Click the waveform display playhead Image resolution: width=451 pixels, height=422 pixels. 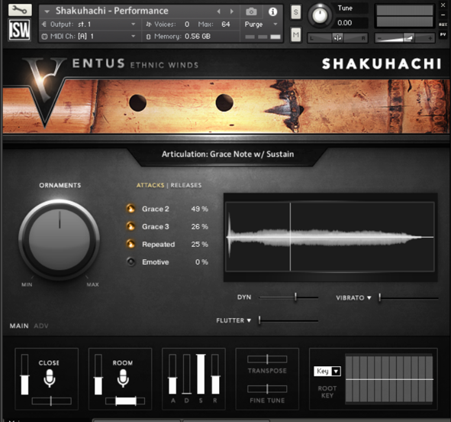(290, 237)
